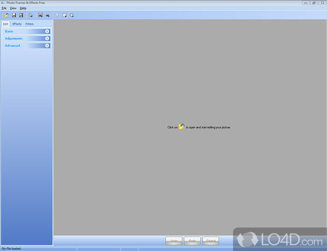The width and height of the screenshot is (327, 251).
Task: Click the Redo button
Action: pyautogui.click(x=192, y=241)
